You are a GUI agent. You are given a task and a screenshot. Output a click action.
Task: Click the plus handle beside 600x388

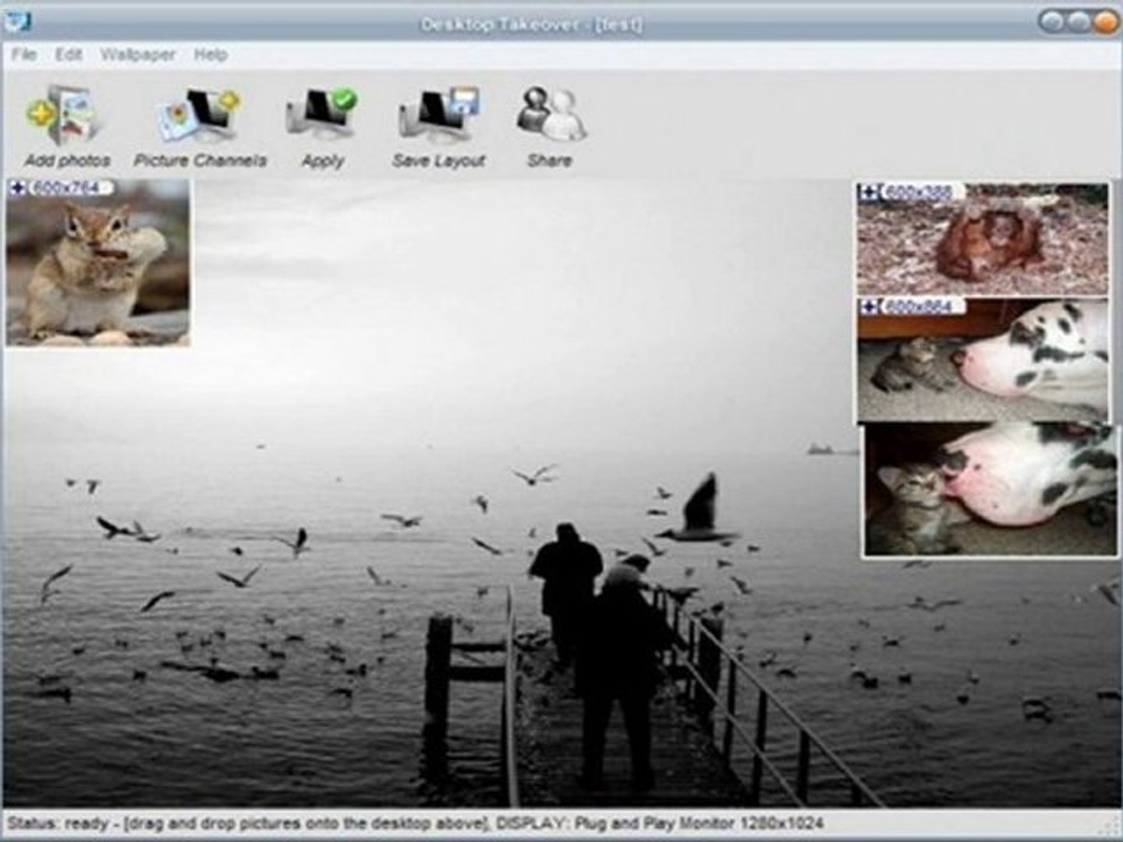click(x=870, y=192)
